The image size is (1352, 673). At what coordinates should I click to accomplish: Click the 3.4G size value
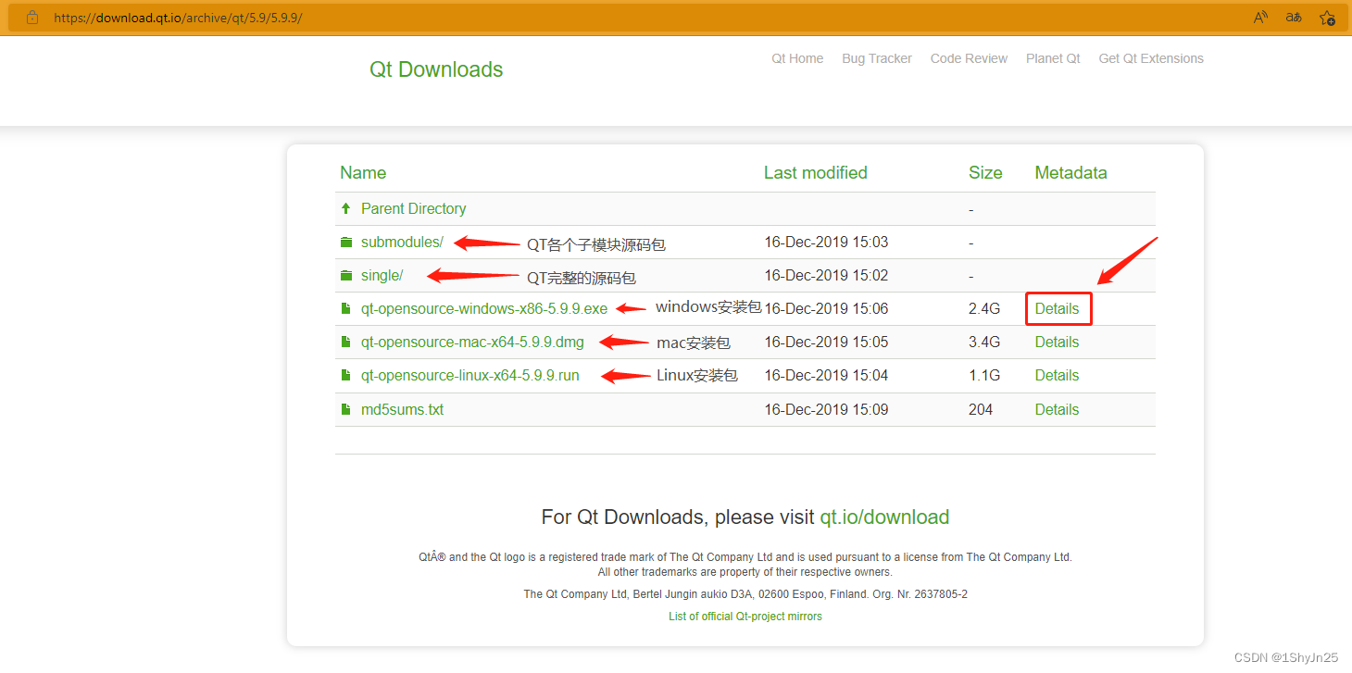(984, 343)
